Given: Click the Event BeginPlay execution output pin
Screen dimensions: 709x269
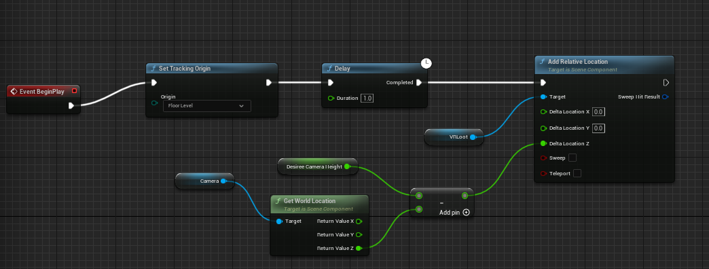Looking at the screenshot, I should click(71, 106).
